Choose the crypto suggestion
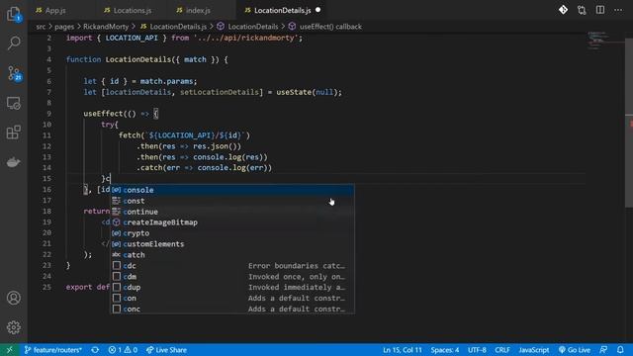 click(x=232, y=233)
